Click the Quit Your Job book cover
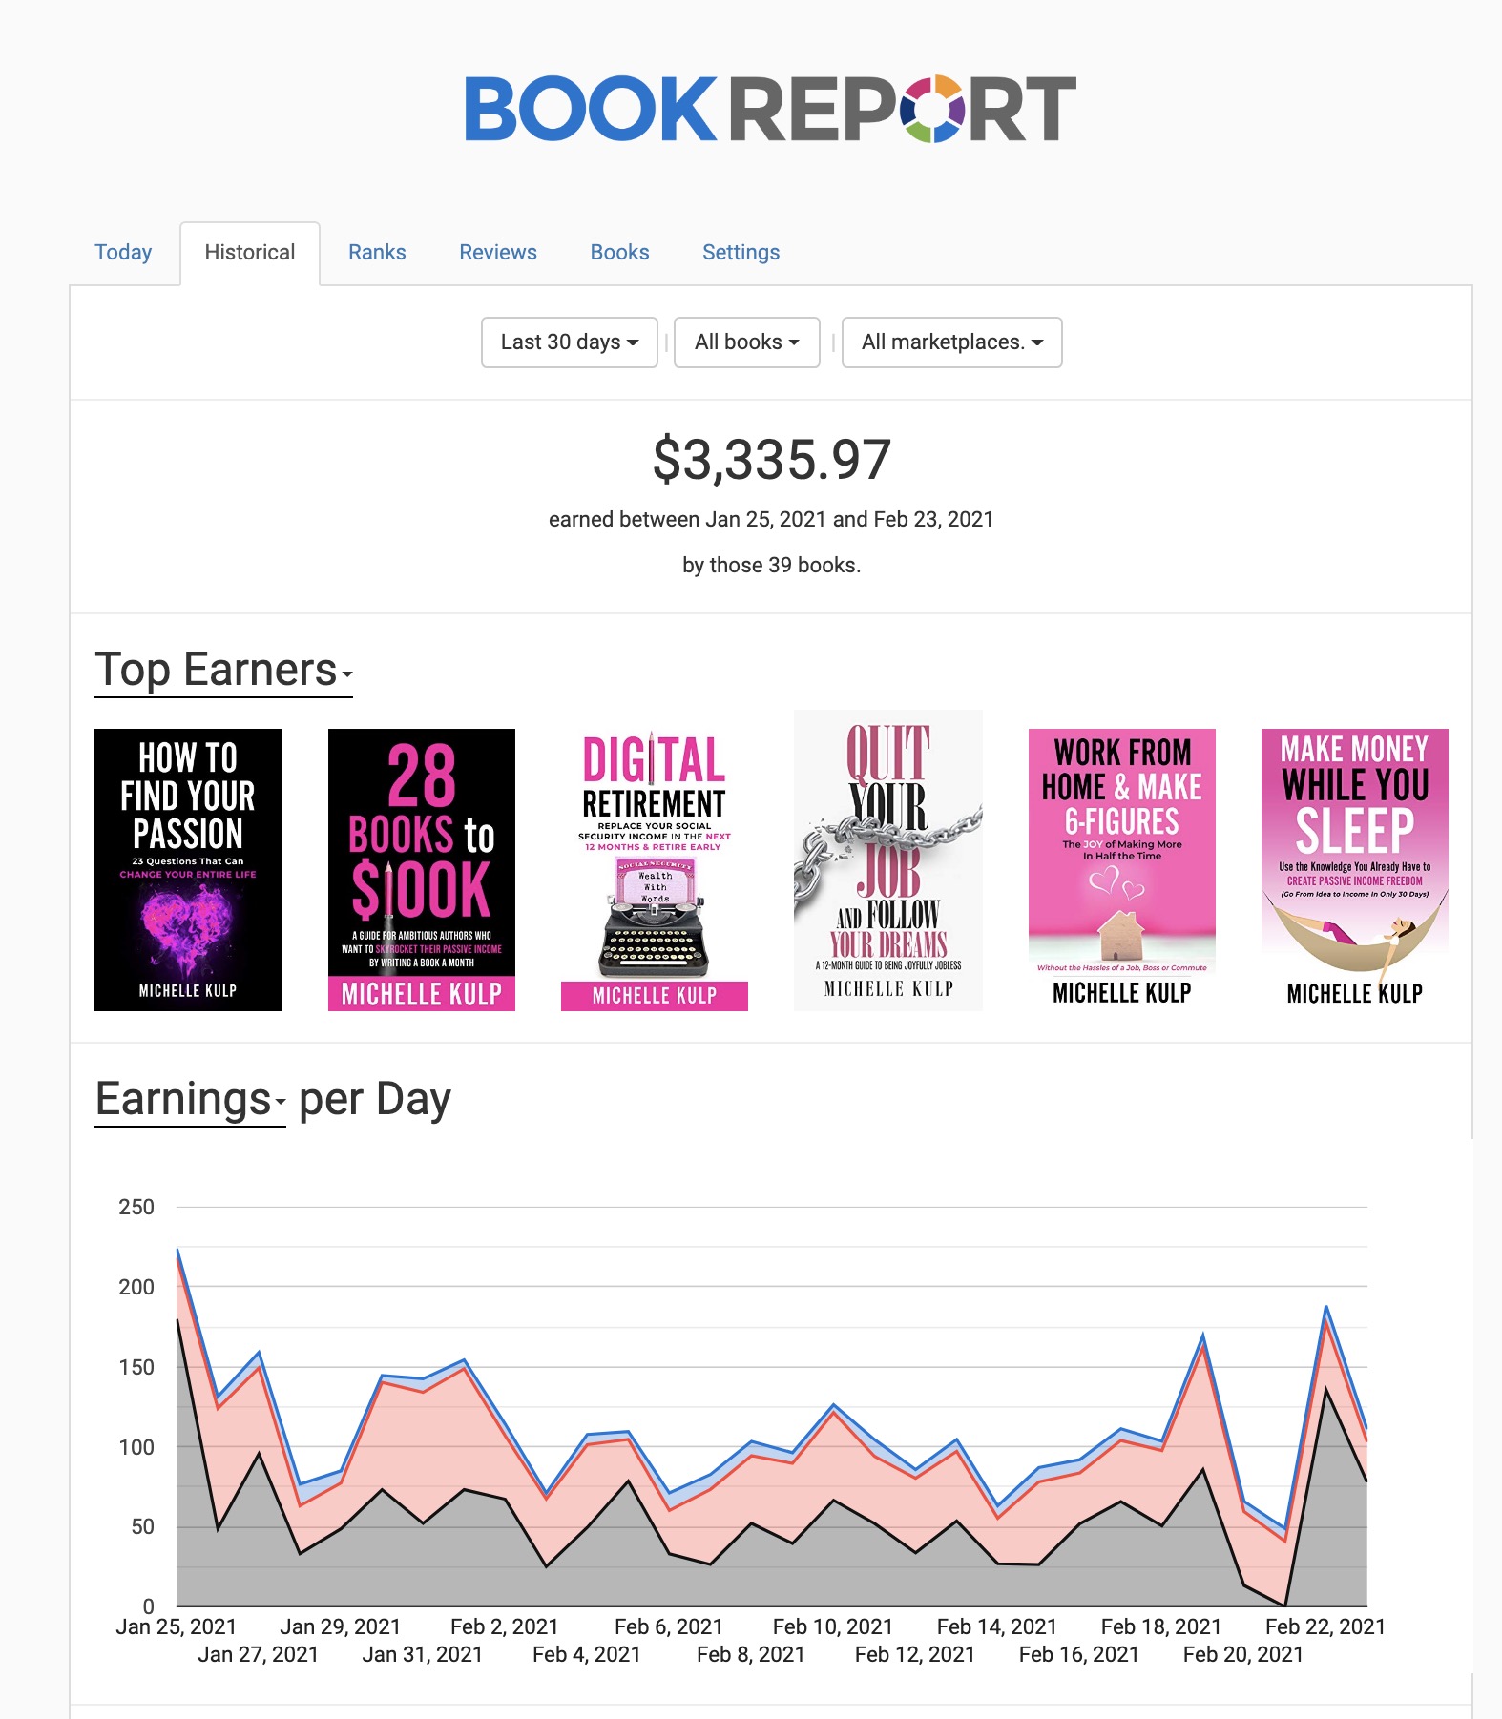1502x1719 pixels. [888, 860]
